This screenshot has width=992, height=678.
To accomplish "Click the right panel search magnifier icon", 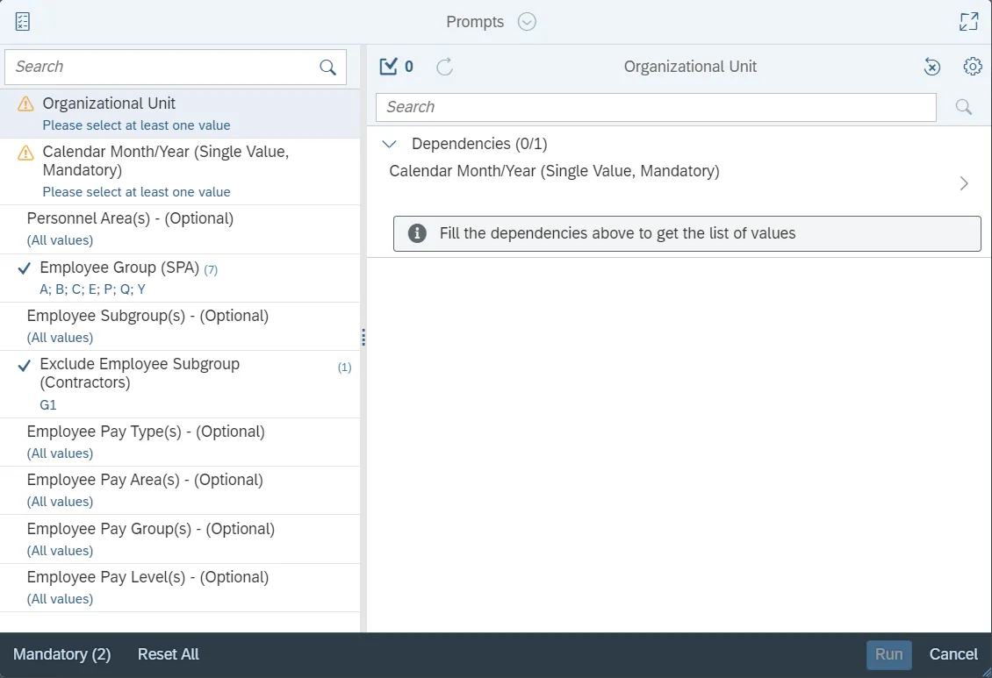I will [963, 107].
